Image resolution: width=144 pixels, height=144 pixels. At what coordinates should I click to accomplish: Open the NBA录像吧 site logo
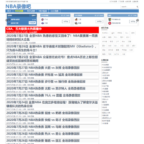[18, 6]
